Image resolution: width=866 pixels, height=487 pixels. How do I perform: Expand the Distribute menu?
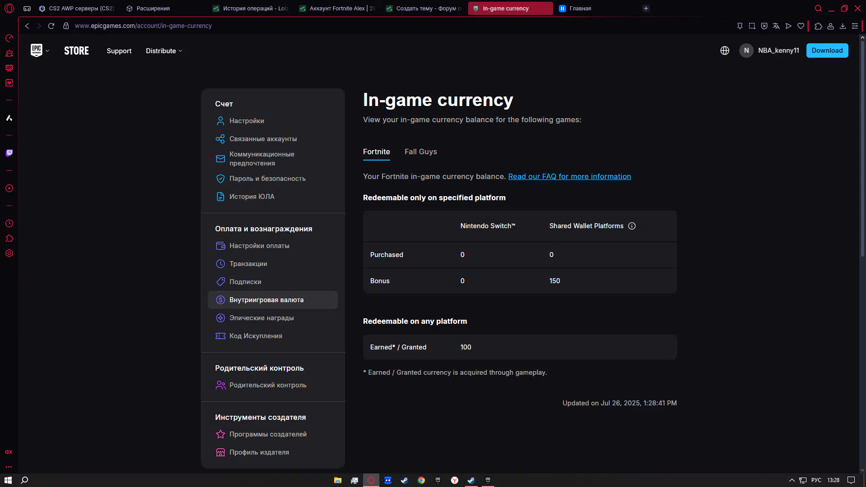164,51
